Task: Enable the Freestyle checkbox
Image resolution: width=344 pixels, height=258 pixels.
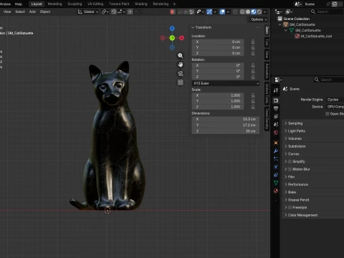Action: pyautogui.click(x=290, y=208)
